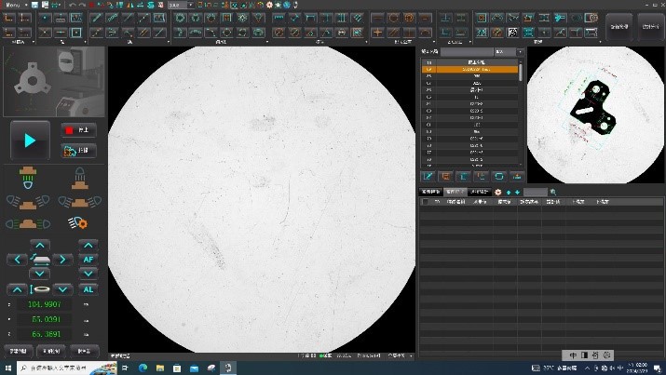666x375 pixels.
Task: Select the single point tool
Action: (x=45, y=18)
